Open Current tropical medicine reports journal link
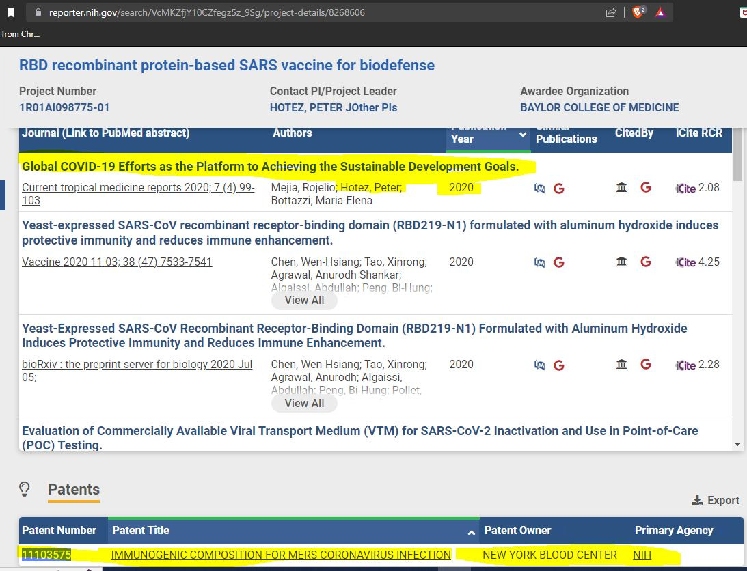747x571 pixels. [x=138, y=194]
